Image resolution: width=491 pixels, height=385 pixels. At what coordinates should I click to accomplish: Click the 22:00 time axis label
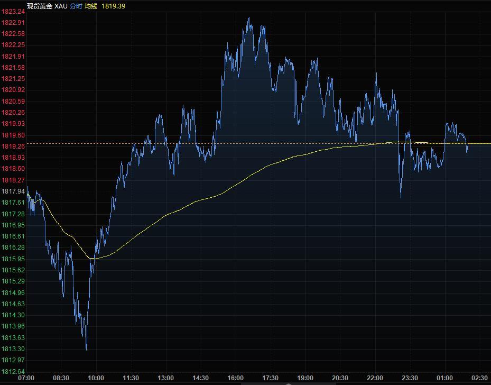375,378
